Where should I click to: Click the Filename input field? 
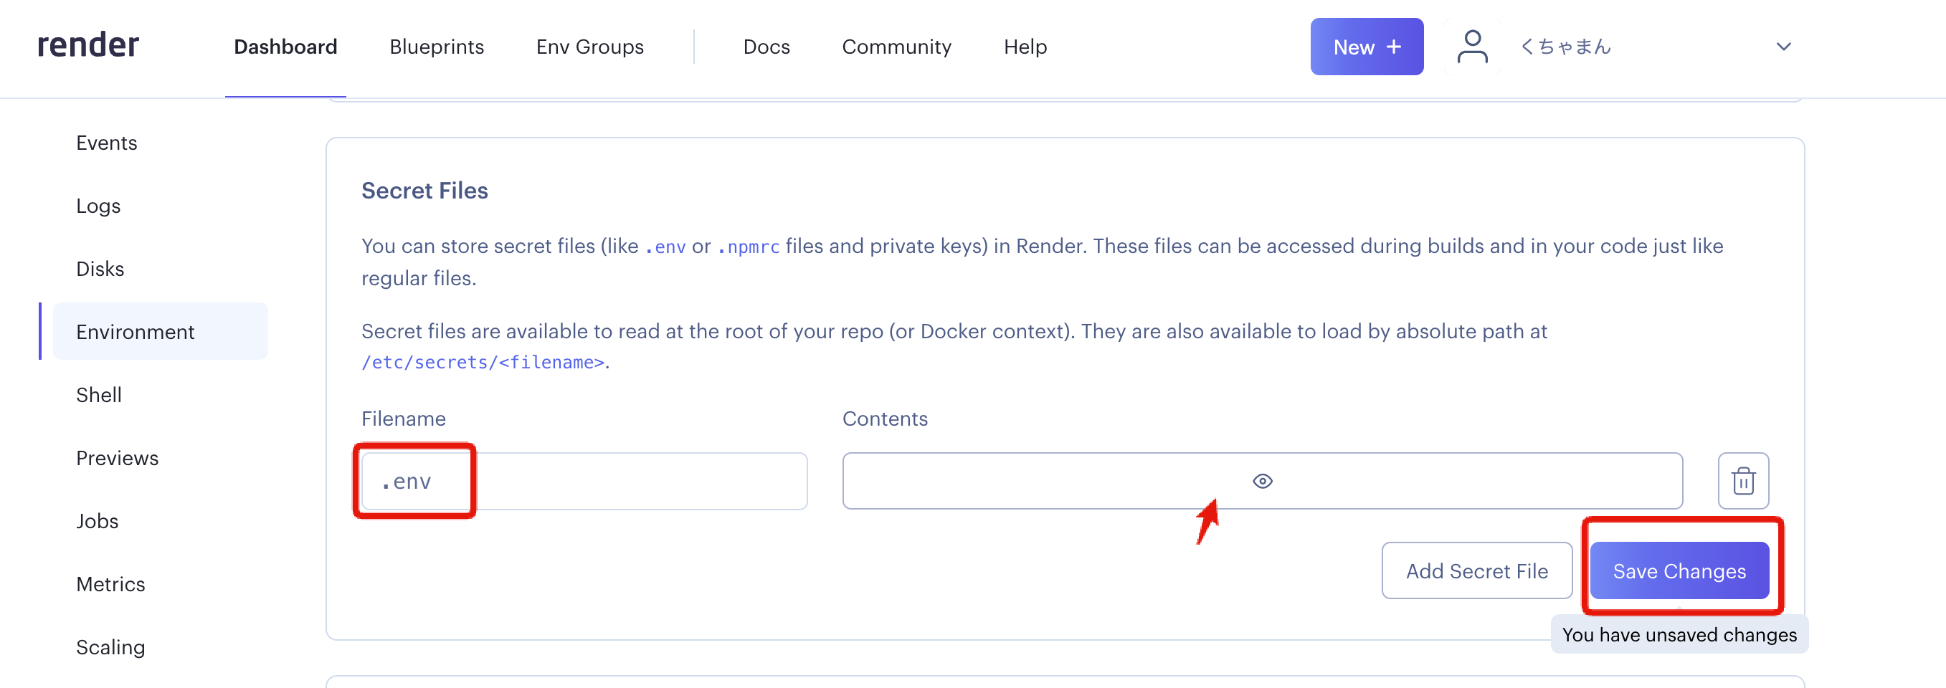(x=583, y=481)
